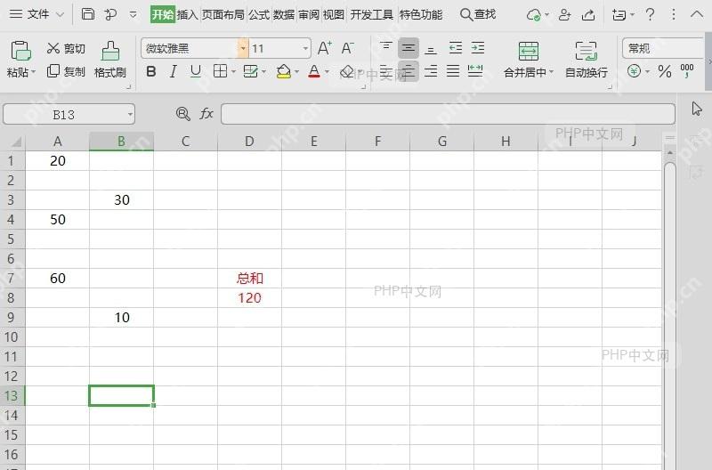
Task: Open the Name Box dropdown showing B13
Action: pos(130,115)
